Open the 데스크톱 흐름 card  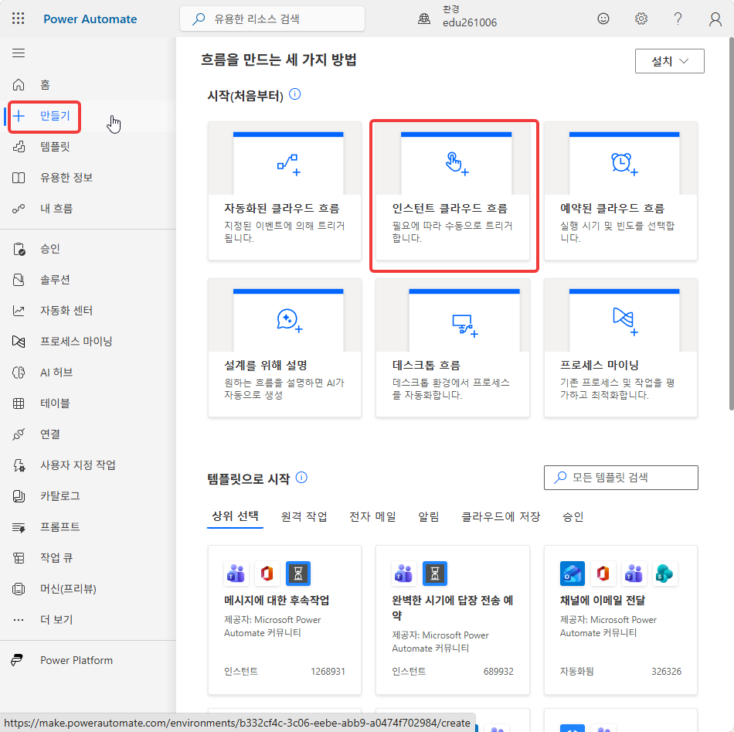453,348
